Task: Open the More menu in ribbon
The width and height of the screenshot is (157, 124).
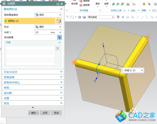Action: coord(98,4)
